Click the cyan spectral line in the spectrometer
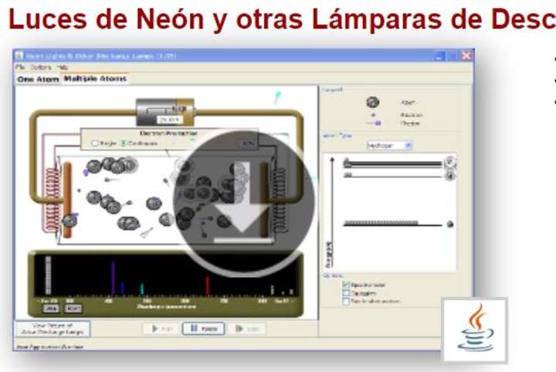The image size is (556, 372). (x=142, y=289)
